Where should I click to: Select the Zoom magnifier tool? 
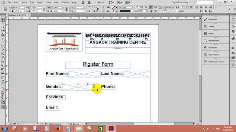[3, 88]
